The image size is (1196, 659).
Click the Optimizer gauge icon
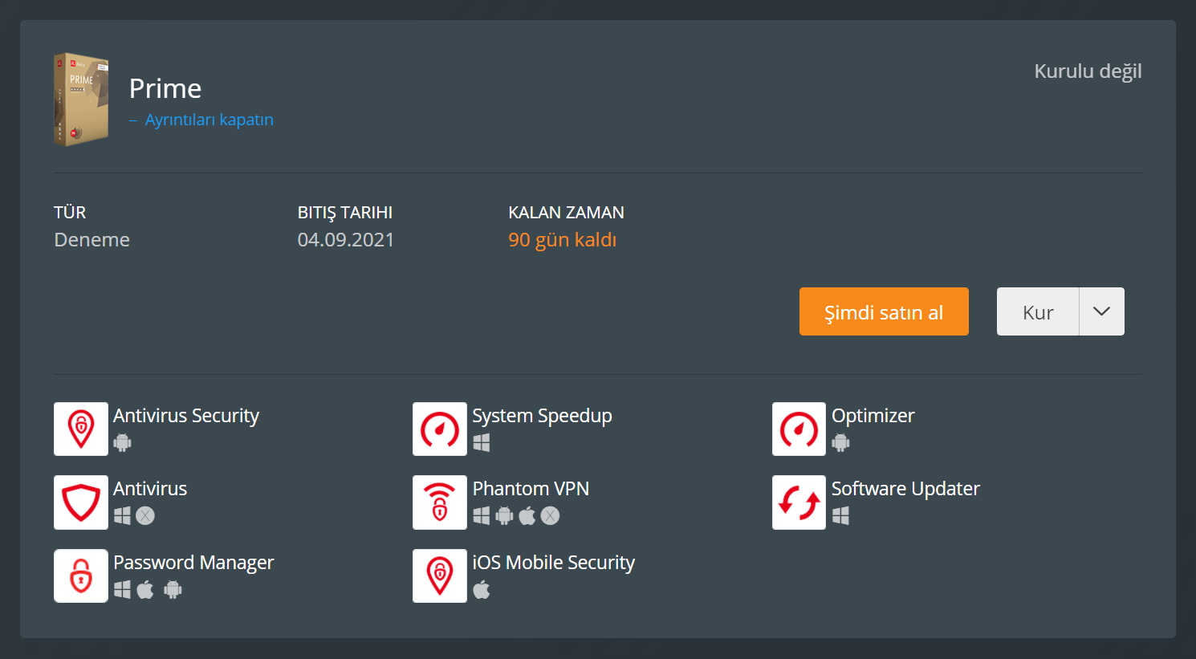tap(799, 429)
